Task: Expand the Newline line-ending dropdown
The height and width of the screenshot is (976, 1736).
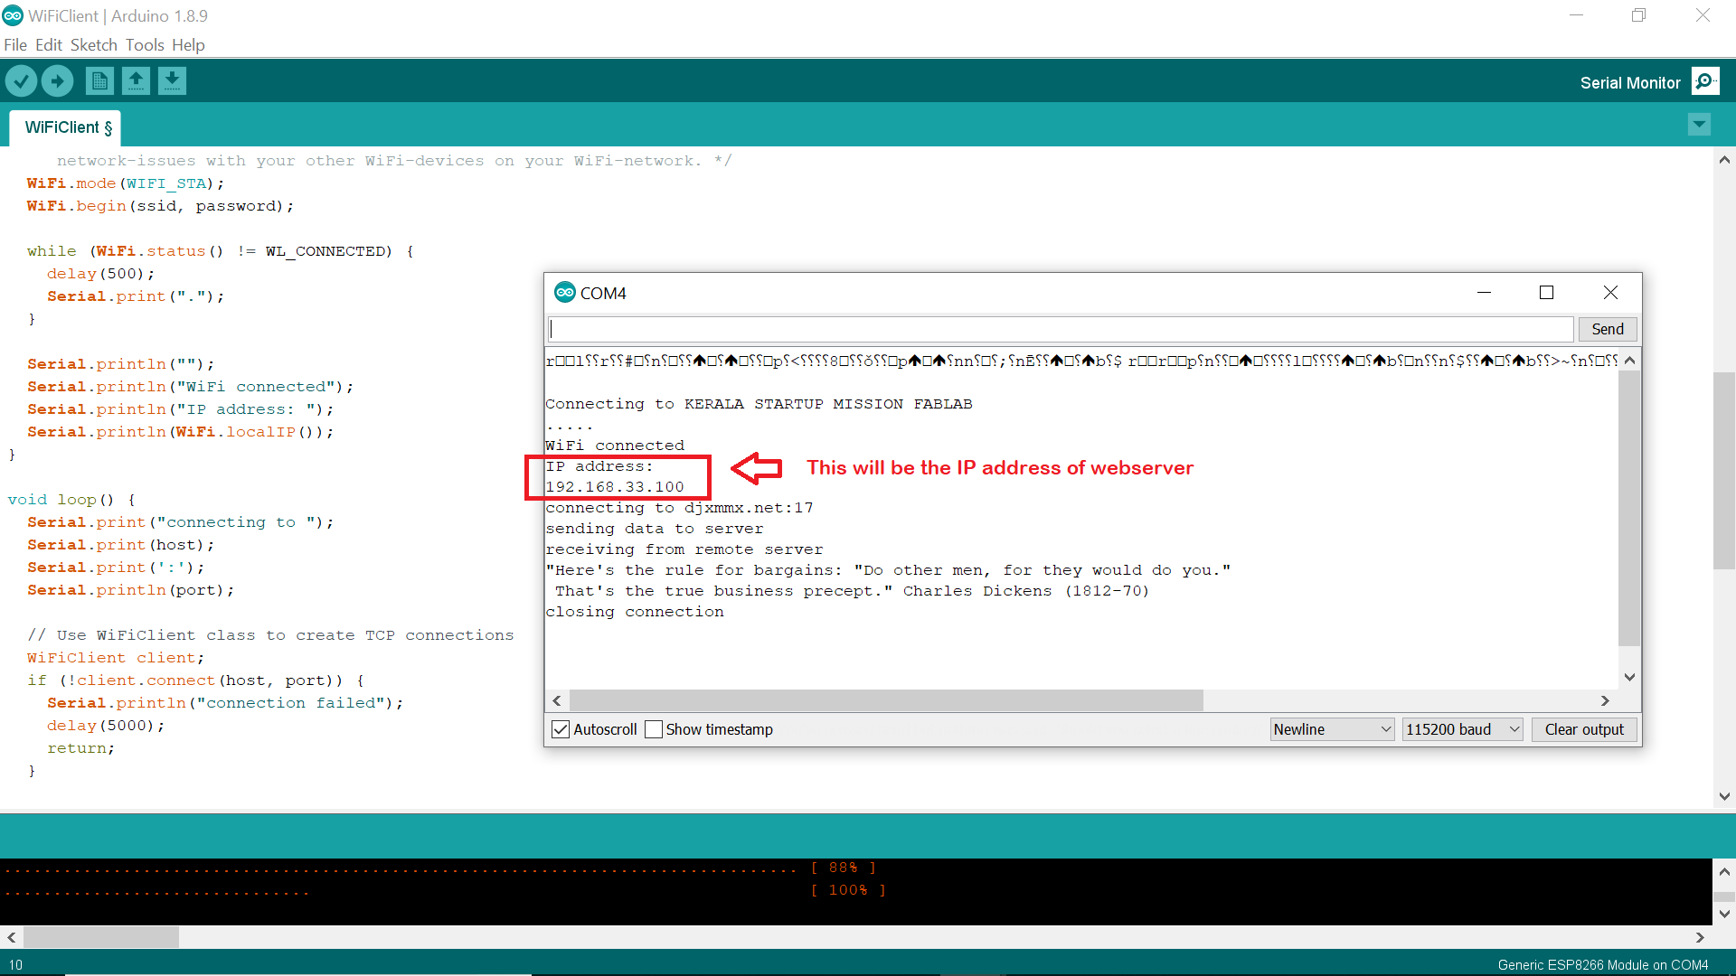Action: pos(1332,729)
